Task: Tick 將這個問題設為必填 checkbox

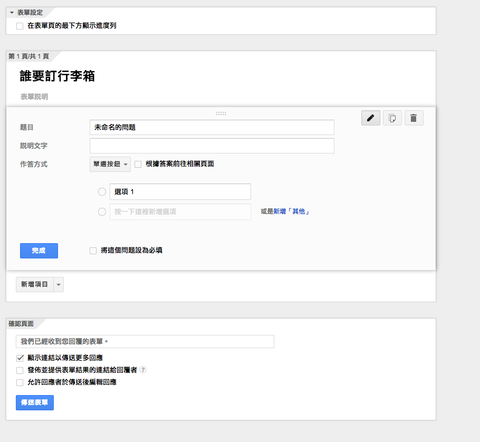Action: 93,251
